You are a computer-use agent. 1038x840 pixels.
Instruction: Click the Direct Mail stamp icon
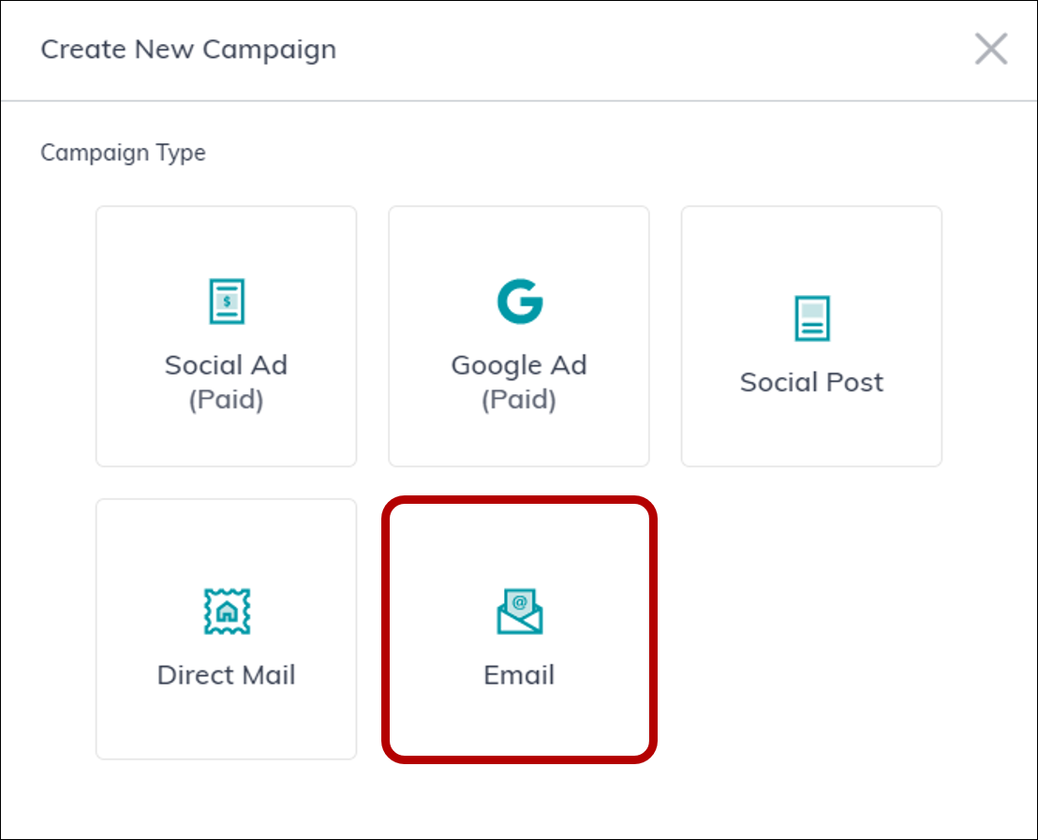227,611
